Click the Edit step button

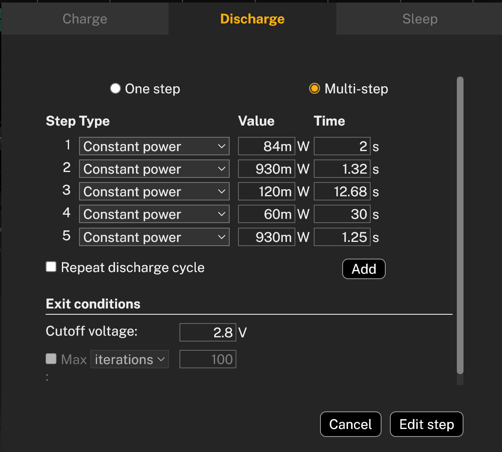(426, 424)
